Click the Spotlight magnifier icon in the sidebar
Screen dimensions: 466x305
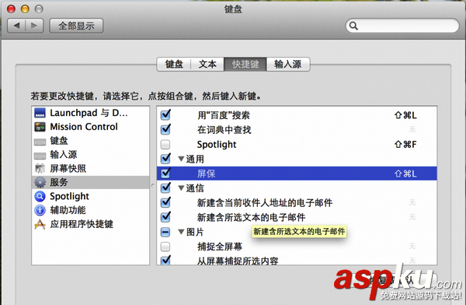coord(40,196)
